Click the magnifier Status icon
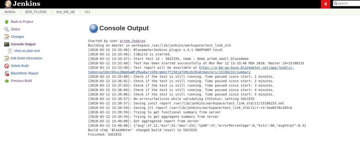Image resolution: width=360 pixels, height=142 pixels. pyautogui.click(x=7, y=29)
